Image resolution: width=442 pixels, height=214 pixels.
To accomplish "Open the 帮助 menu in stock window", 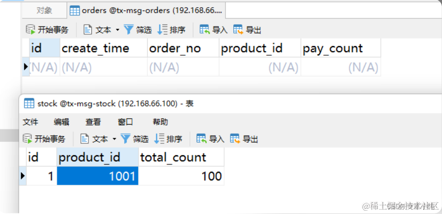I will [x=160, y=122].
